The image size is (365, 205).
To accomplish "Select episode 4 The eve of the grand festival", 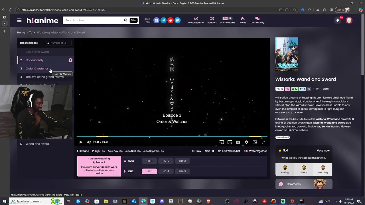I will pyautogui.click(x=46, y=77).
